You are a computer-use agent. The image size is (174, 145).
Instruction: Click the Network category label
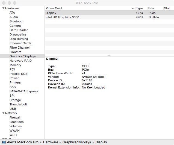point(11,113)
